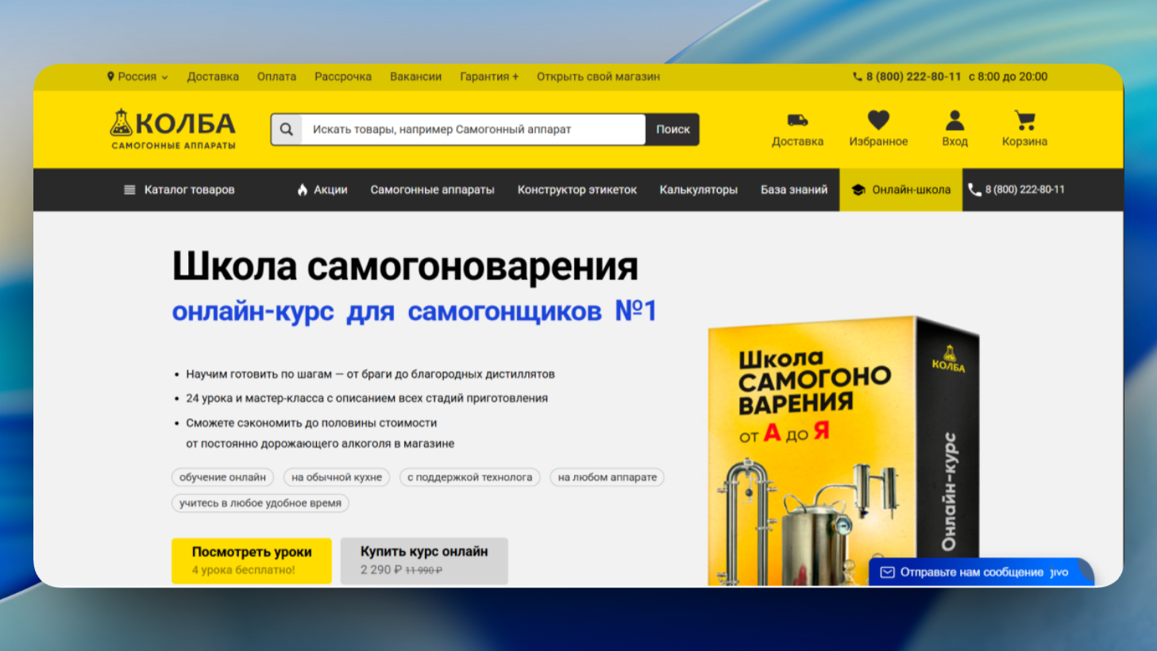The width and height of the screenshot is (1157, 651).
Task: Click the Школа самогоноварения heading
Action: [x=405, y=266]
